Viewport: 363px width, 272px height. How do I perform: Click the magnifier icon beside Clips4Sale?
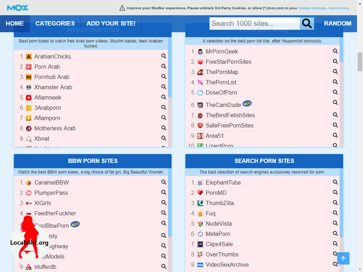335,244
